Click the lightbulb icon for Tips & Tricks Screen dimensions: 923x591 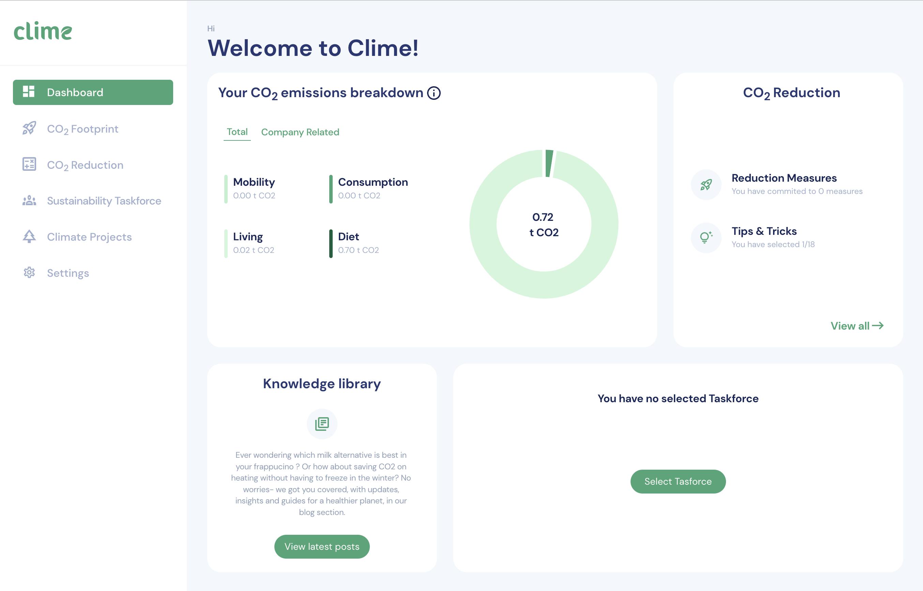706,238
